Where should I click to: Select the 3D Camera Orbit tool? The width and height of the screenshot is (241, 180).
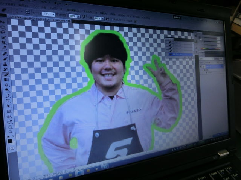tap(10, 122)
